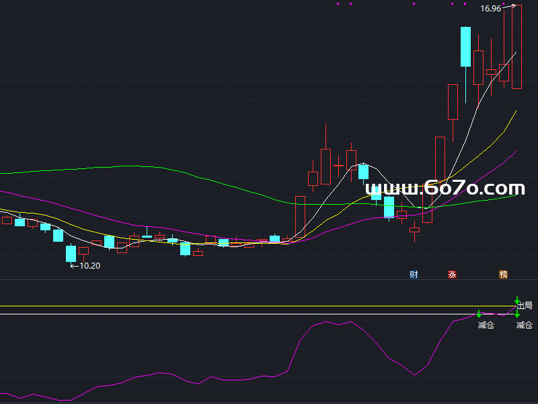Image resolution: width=538 pixels, height=404 pixels.
Task: Select the last red candle reaching 16.96
Action: pos(516,46)
